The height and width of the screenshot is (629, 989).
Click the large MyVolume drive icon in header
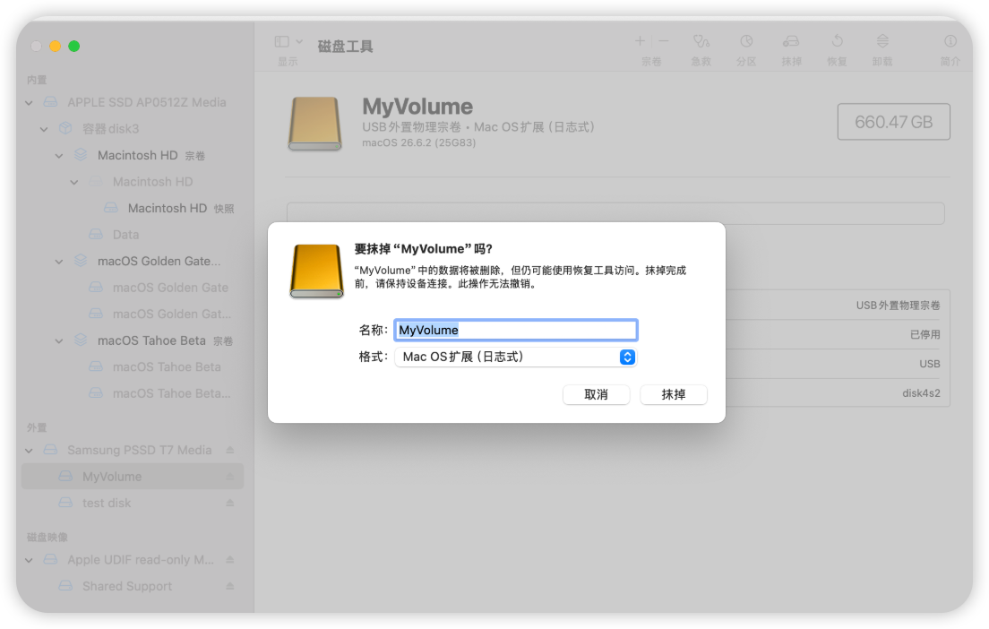[x=314, y=123]
